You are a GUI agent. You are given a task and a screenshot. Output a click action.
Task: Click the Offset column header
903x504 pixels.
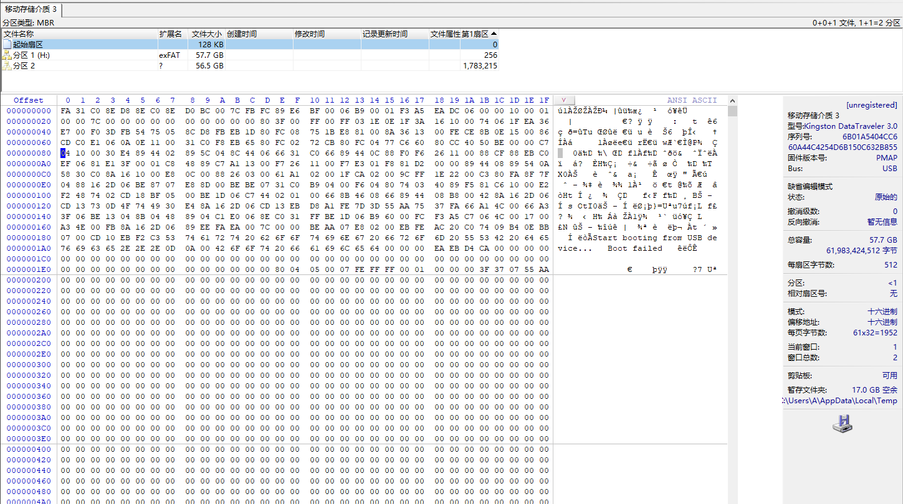pos(29,100)
